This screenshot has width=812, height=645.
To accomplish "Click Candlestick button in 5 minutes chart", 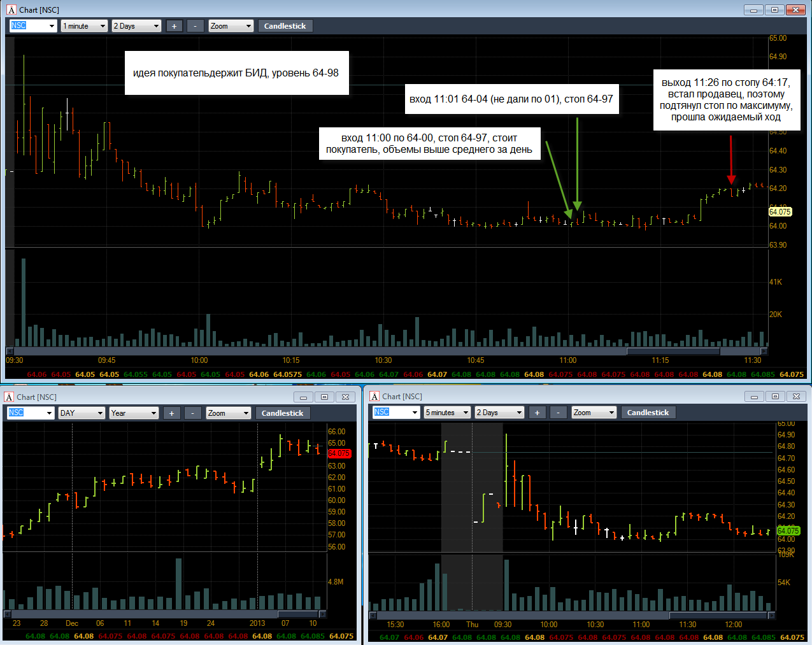I will [648, 413].
